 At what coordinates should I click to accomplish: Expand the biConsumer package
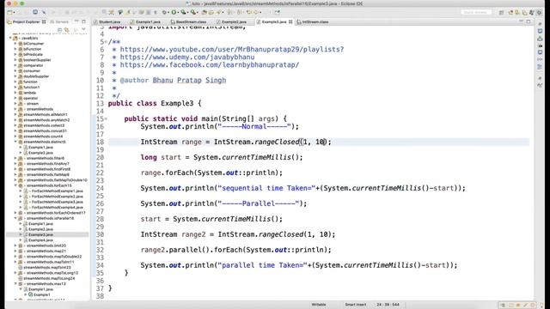(15, 44)
